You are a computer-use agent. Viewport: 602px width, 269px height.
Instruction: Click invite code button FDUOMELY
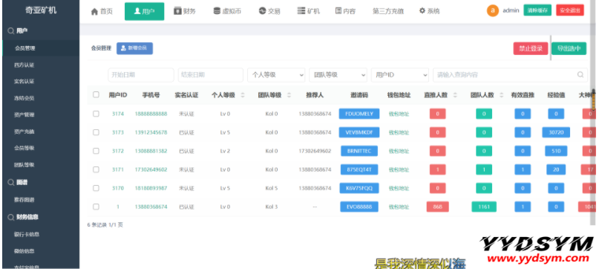click(x=359, y=114)
